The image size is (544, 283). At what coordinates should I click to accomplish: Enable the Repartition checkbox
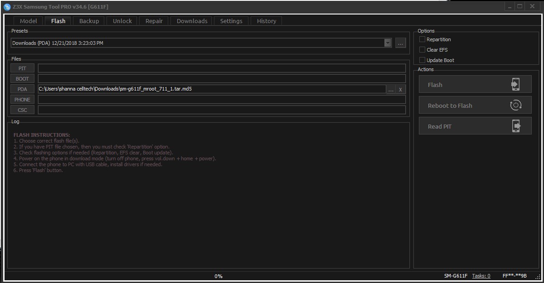[422, 39]
